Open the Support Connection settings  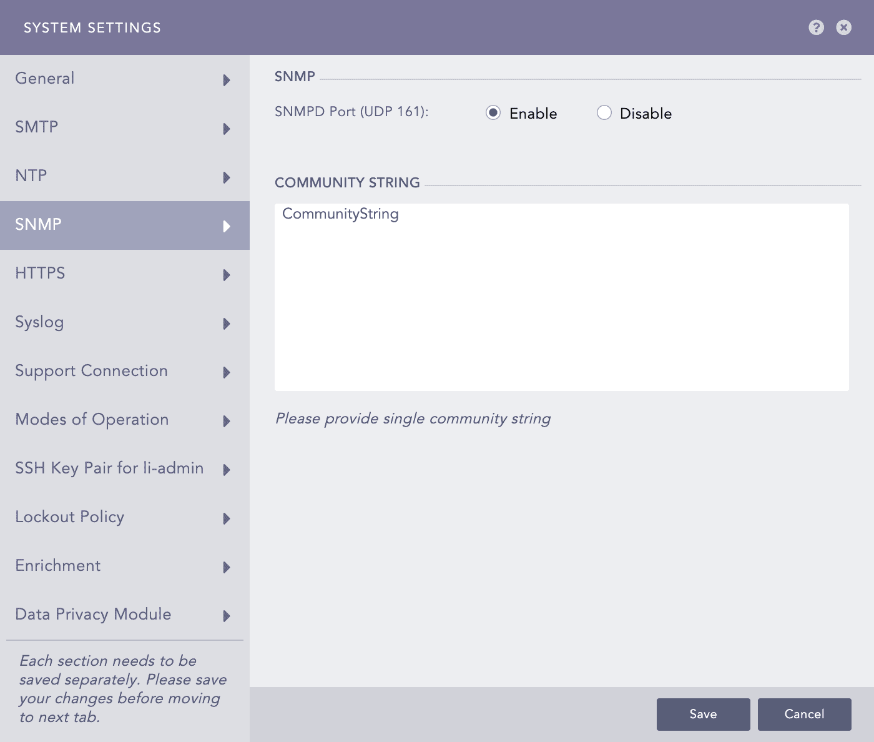(226, 372)
